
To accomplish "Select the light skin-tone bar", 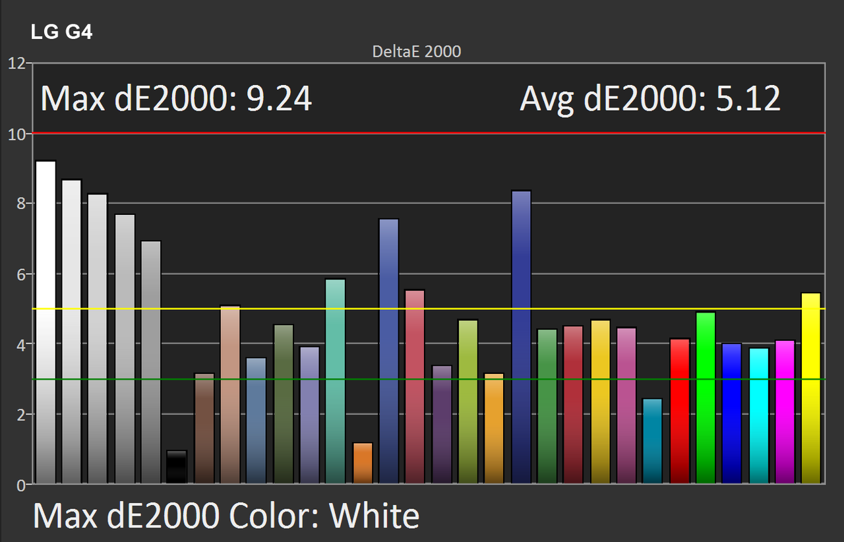I will [x=230, y=395].
